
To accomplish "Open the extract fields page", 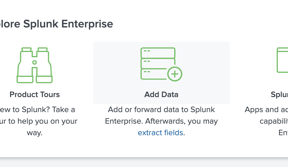I will coord(160,133).
